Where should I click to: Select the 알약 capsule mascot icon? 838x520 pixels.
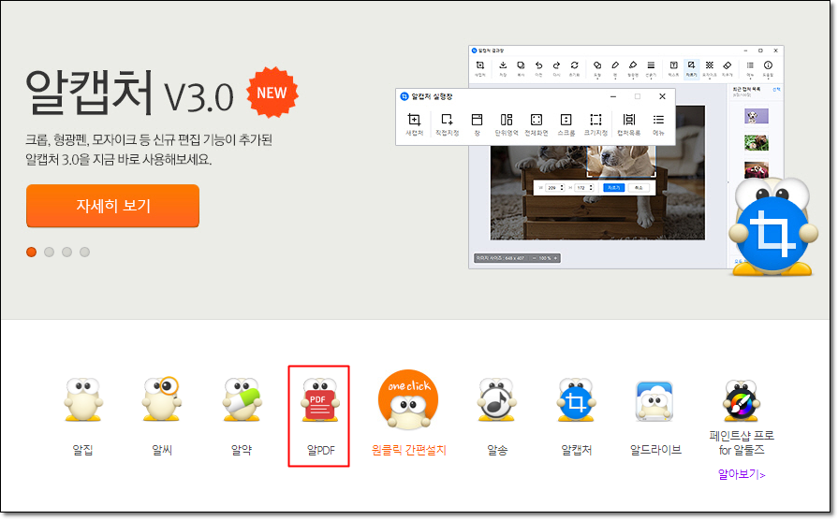click(242, 400)
